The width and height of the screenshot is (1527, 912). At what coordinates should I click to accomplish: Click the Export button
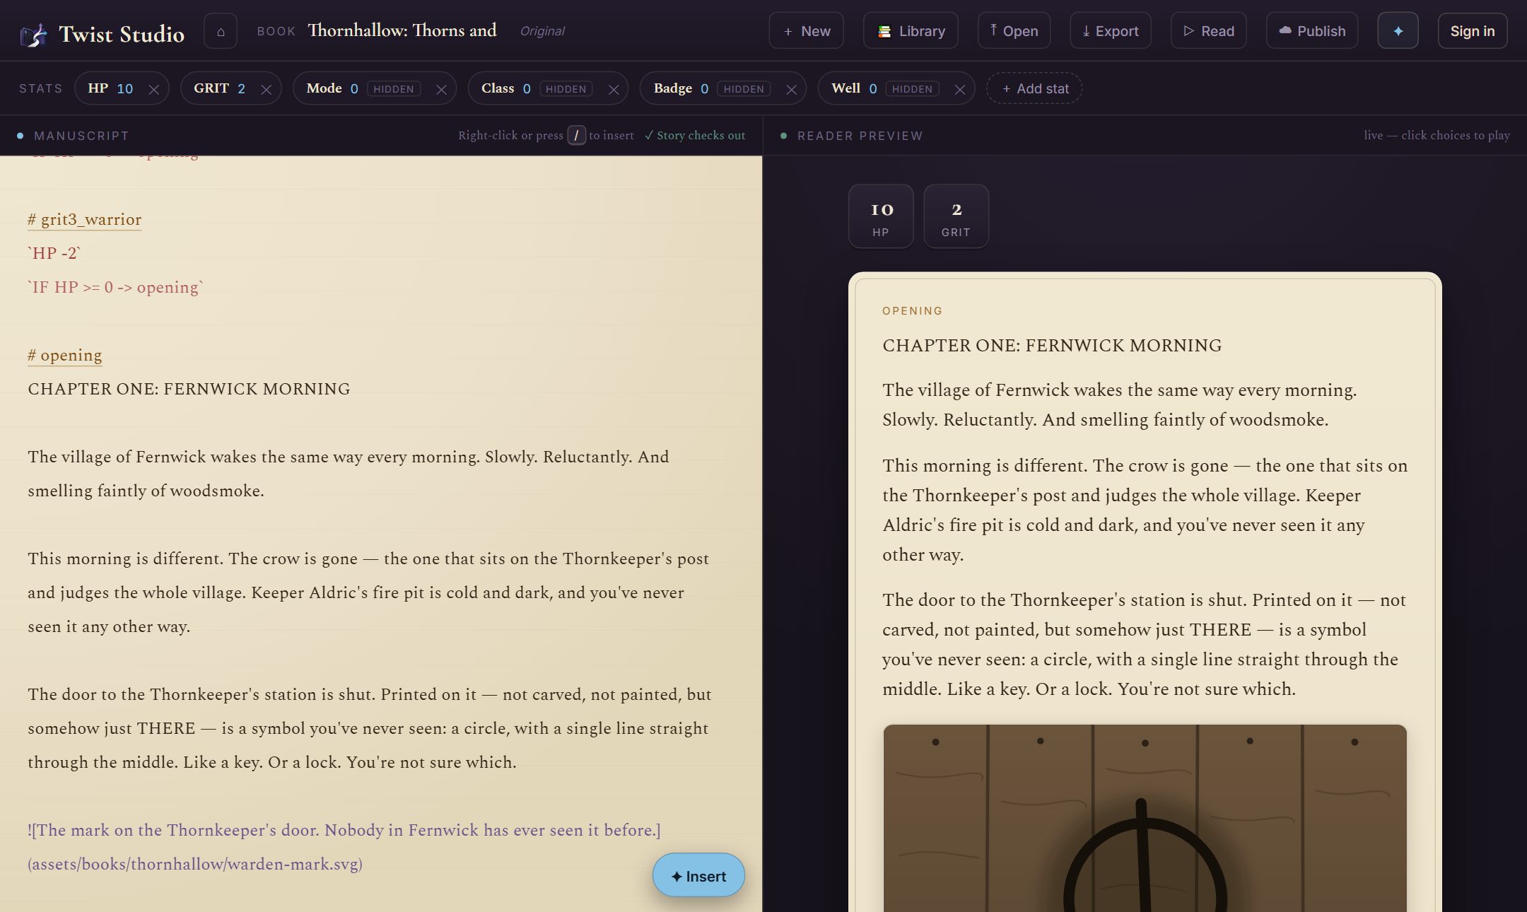click(1110, 31)
